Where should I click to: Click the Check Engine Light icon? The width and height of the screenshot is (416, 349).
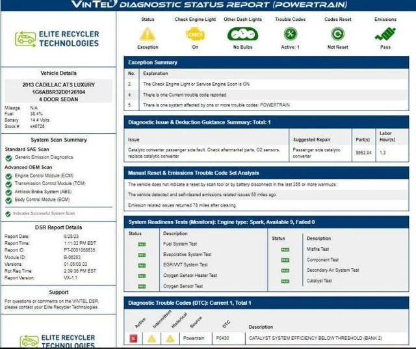click(195, 34)
